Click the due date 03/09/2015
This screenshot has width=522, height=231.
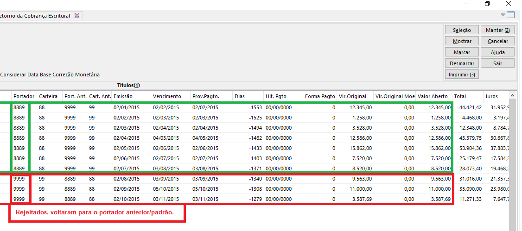point(166,179)
